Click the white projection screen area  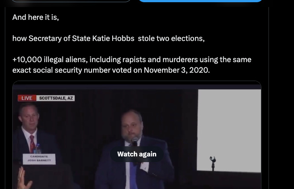[x=229, y=130]
